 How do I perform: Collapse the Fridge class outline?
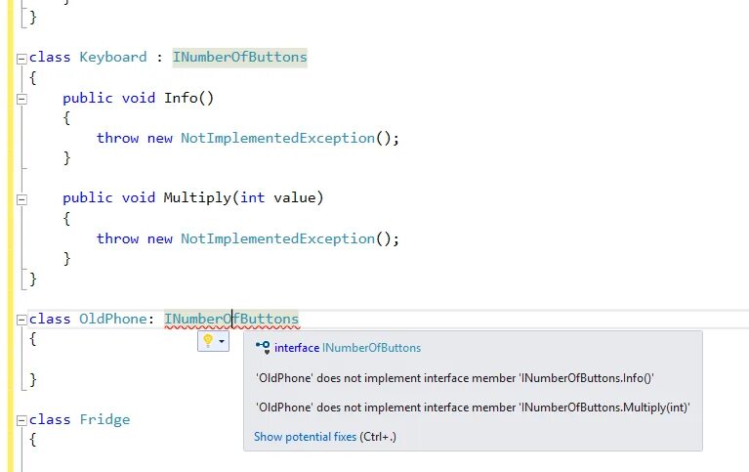coord(21,420)
